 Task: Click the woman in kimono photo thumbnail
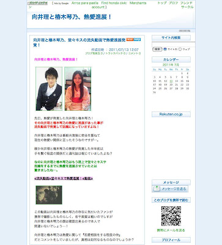(x=78, y=89)
